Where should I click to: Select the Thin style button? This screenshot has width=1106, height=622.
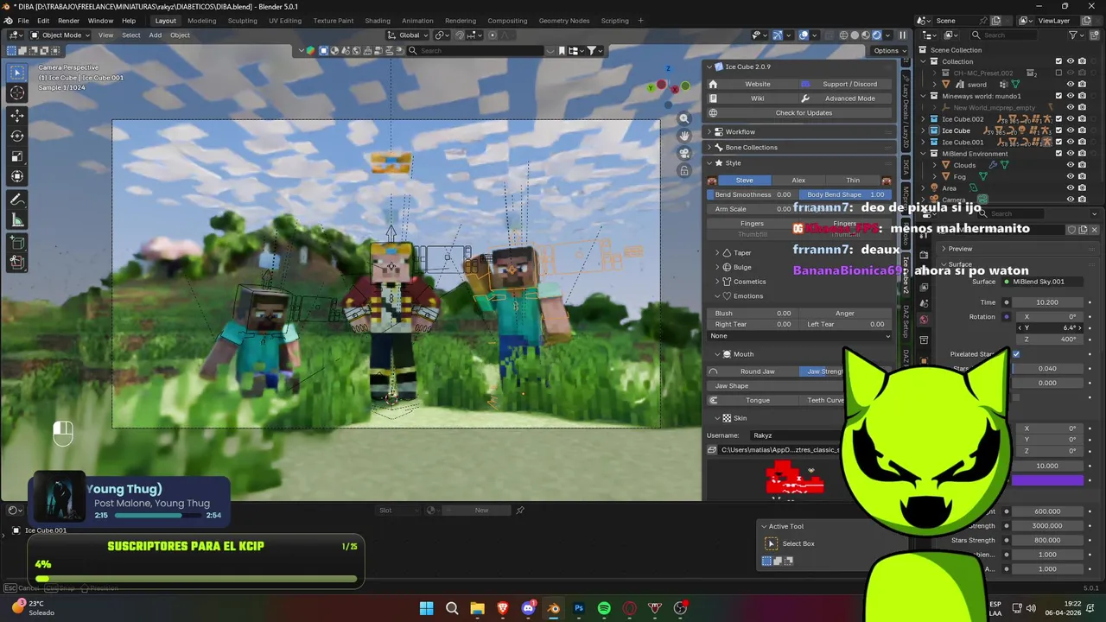853,180
